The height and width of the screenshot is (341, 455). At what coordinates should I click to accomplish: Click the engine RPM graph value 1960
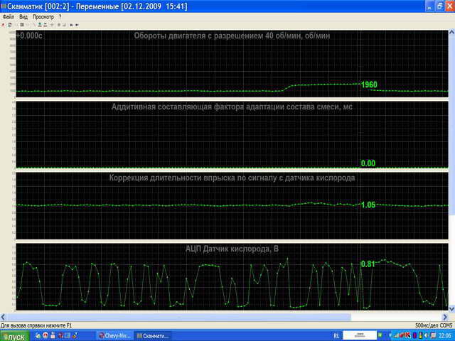point(369,85)
